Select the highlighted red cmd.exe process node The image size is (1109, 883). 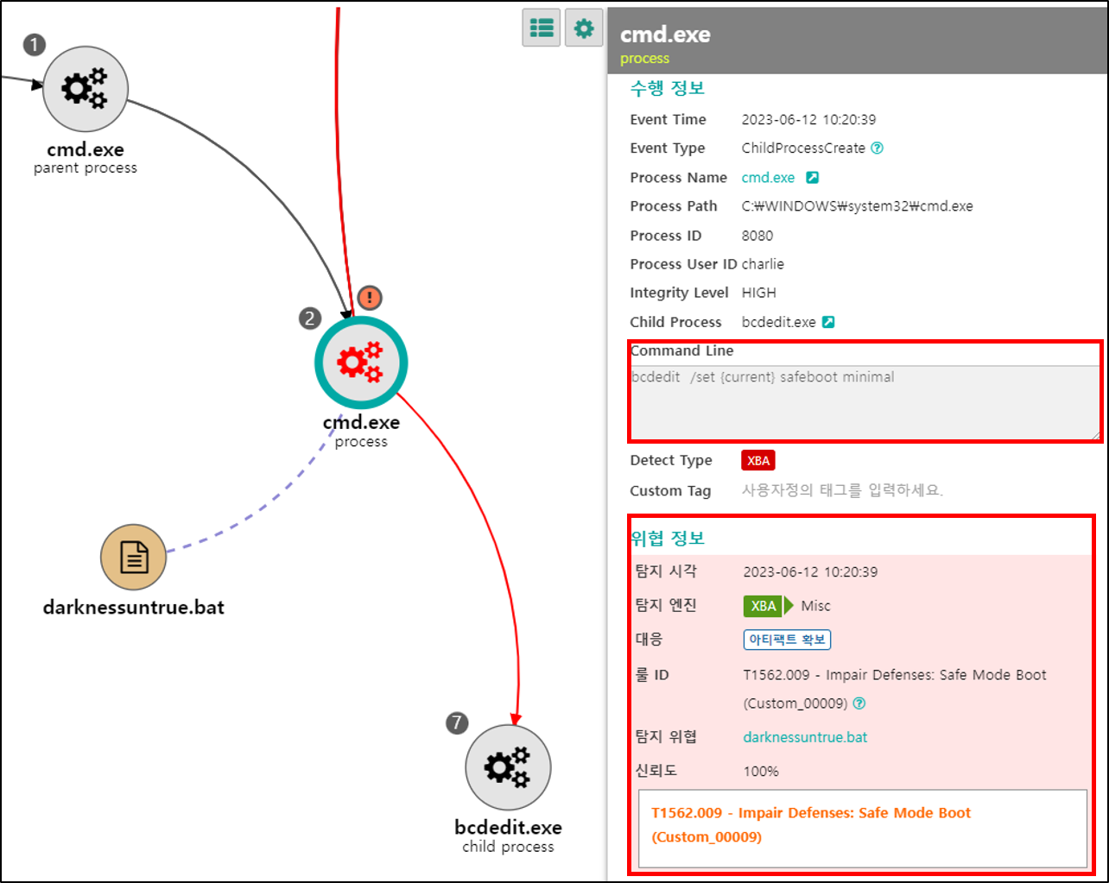[361, 363]
